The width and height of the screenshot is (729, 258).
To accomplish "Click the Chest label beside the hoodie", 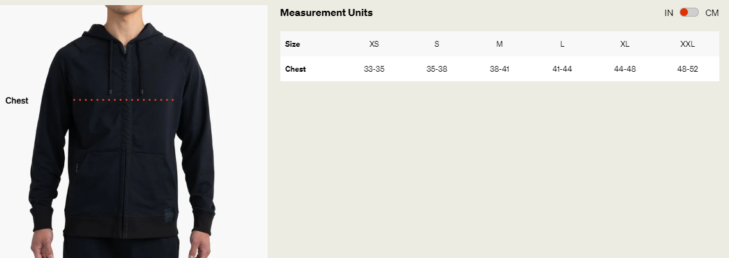I will [x=17, y=101].
